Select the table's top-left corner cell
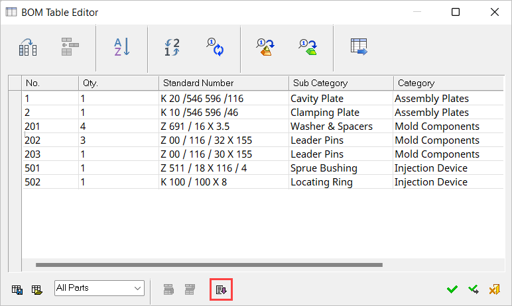 15,83
